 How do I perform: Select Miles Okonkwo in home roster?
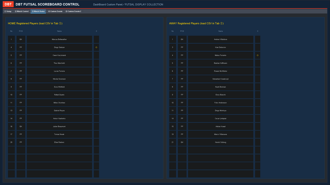pyautogui.click(x=59, y=103)
